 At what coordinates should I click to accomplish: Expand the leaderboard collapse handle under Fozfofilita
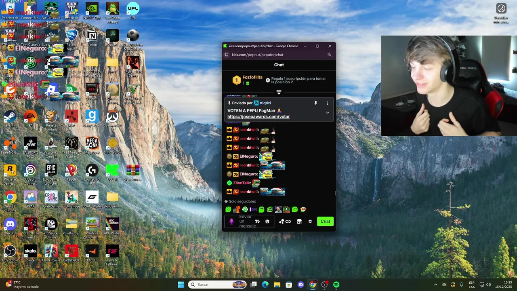point(279,92)
